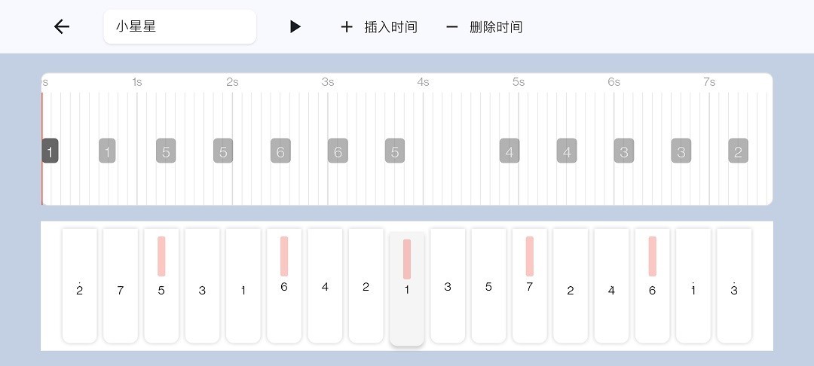Click the minus icon for 删除时间
This screenshot has width=814, height=366.
(452, 27)
